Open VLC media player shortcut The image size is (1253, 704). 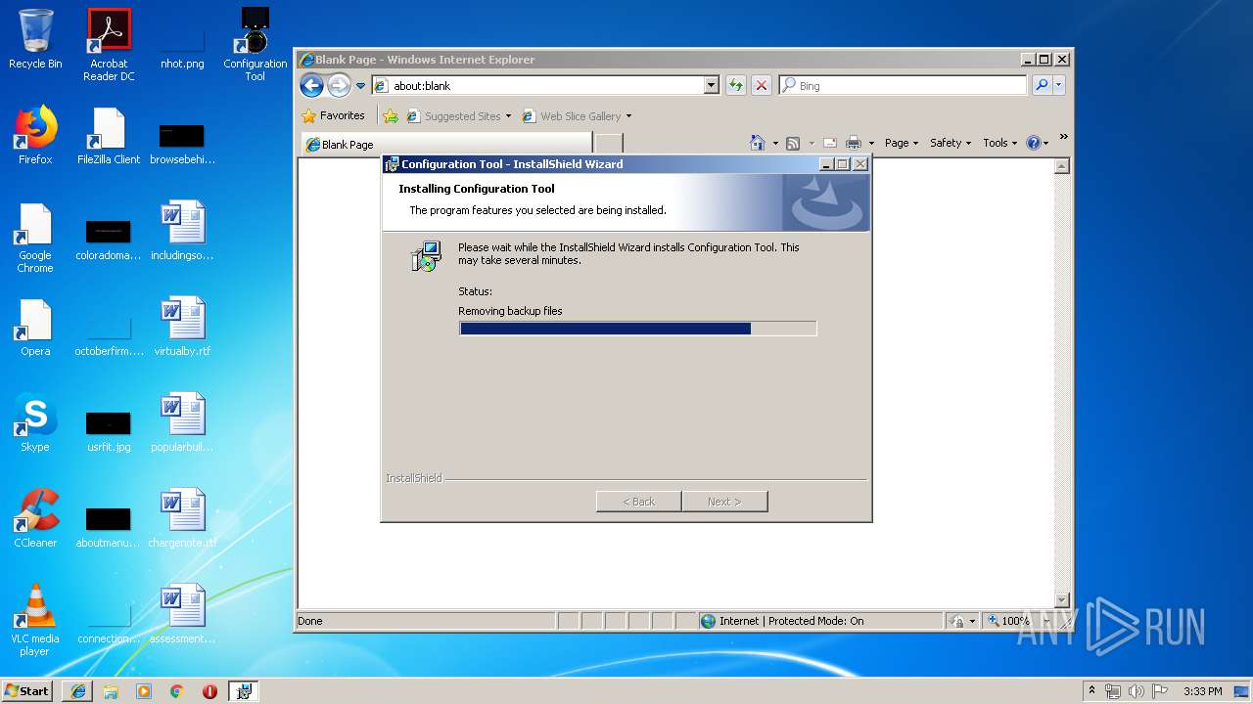(35, 620)
